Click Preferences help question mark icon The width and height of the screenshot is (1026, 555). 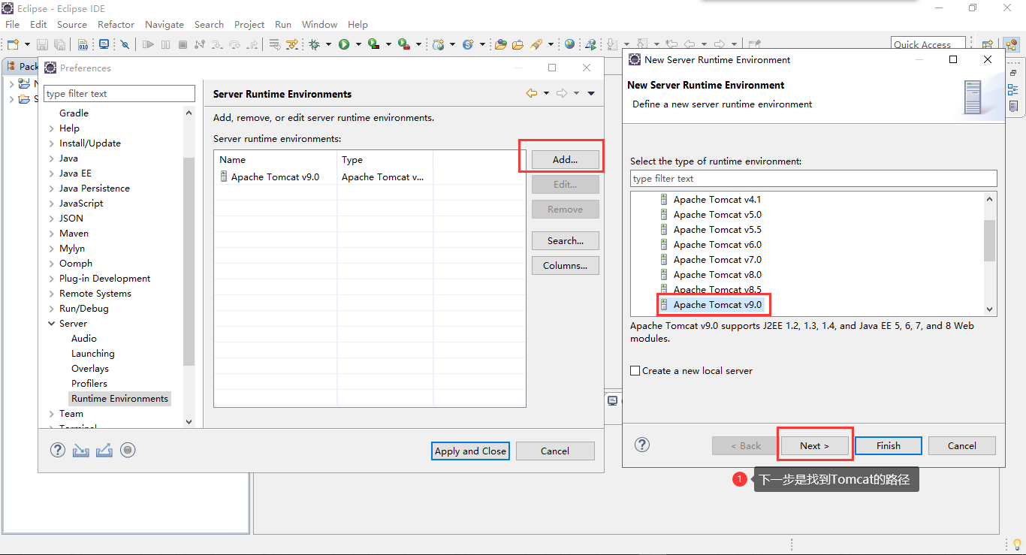coord(58,450)
